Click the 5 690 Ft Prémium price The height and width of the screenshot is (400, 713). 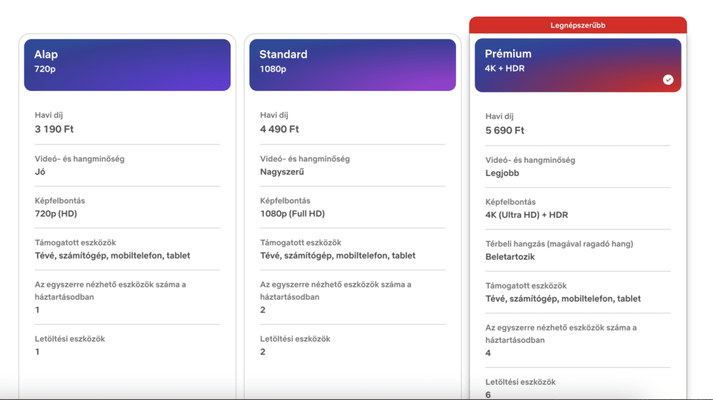pos(505,131)
